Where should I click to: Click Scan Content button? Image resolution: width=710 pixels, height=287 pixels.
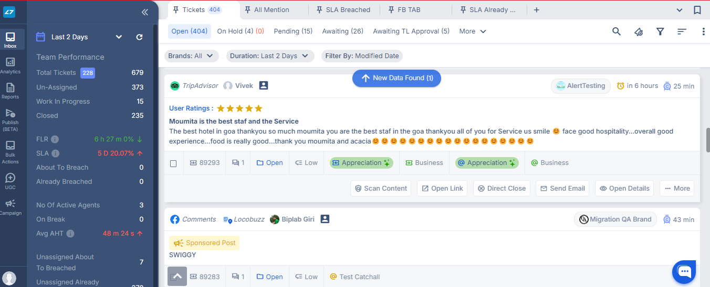tap(381, 189)
